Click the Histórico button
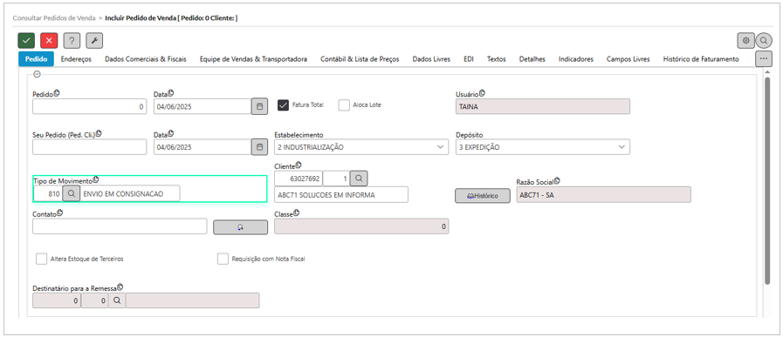This screenshot has height=337, width=783. click(483, 196)
